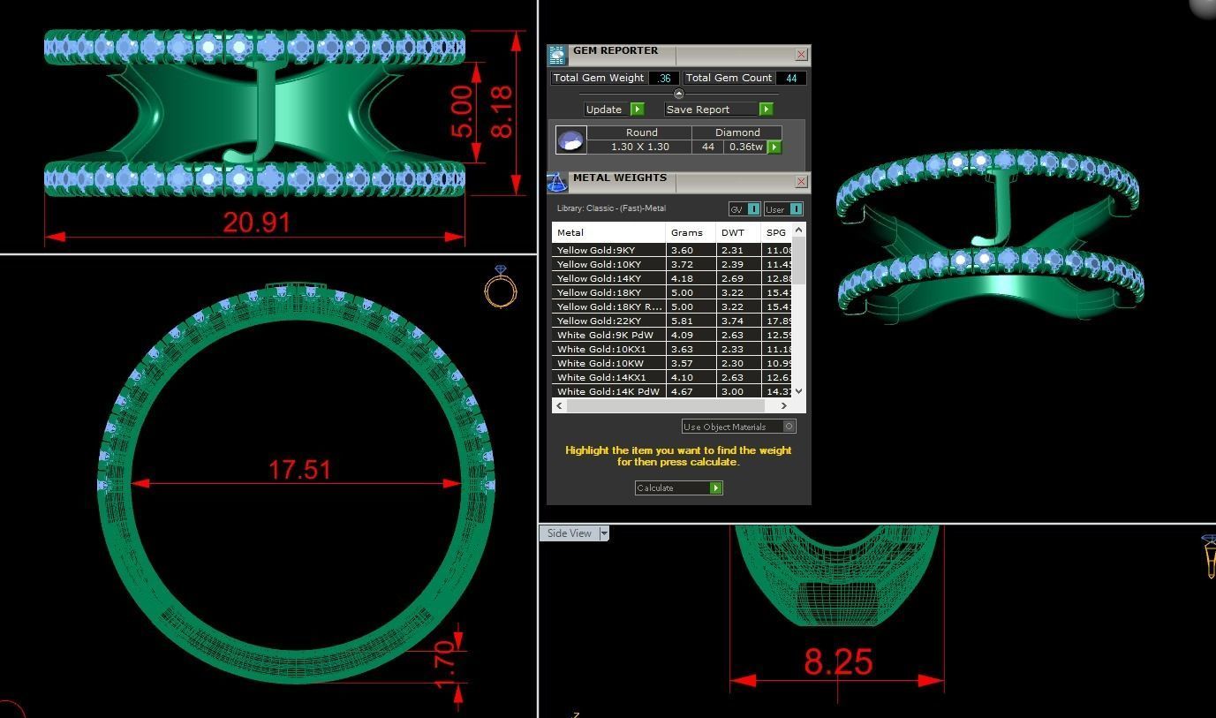Select the White Gold:10KX1 row
The image size is (1216, 718).
tap(672, 349)
